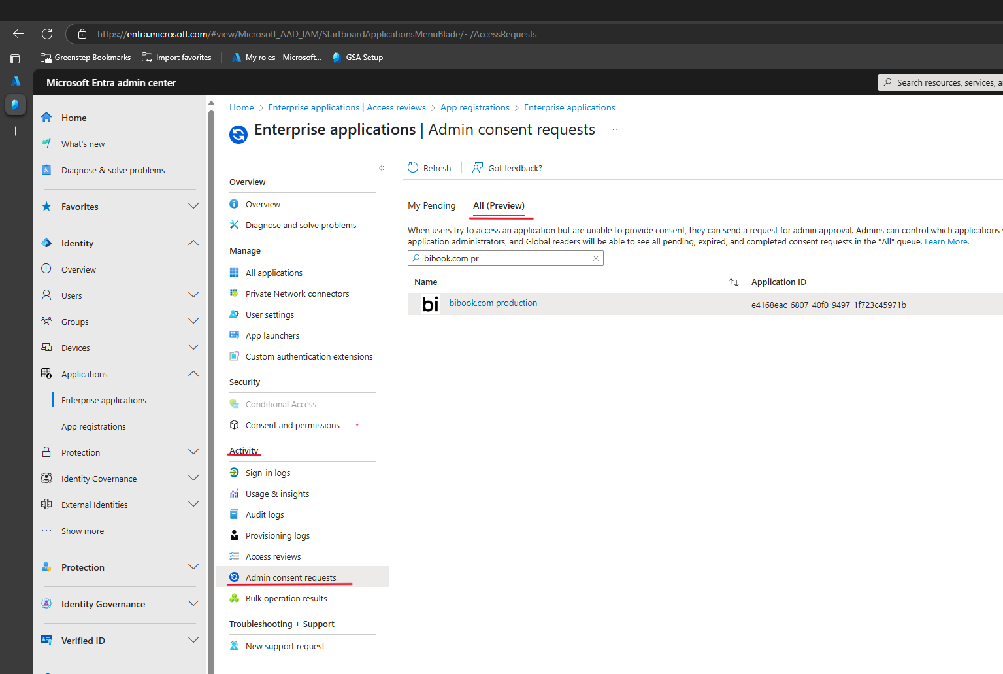The height and width of the screenshot is (674, 1003).
Task: Click the Application ID value e4168eac-6807-40f0-9497-1f723c45971b
Action: click(x=829, y=305)
